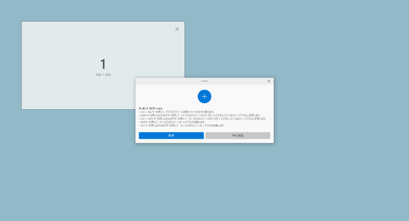Click the top-right corner of zone 1
Screen dimensions: 409x221
coord(184,22)
